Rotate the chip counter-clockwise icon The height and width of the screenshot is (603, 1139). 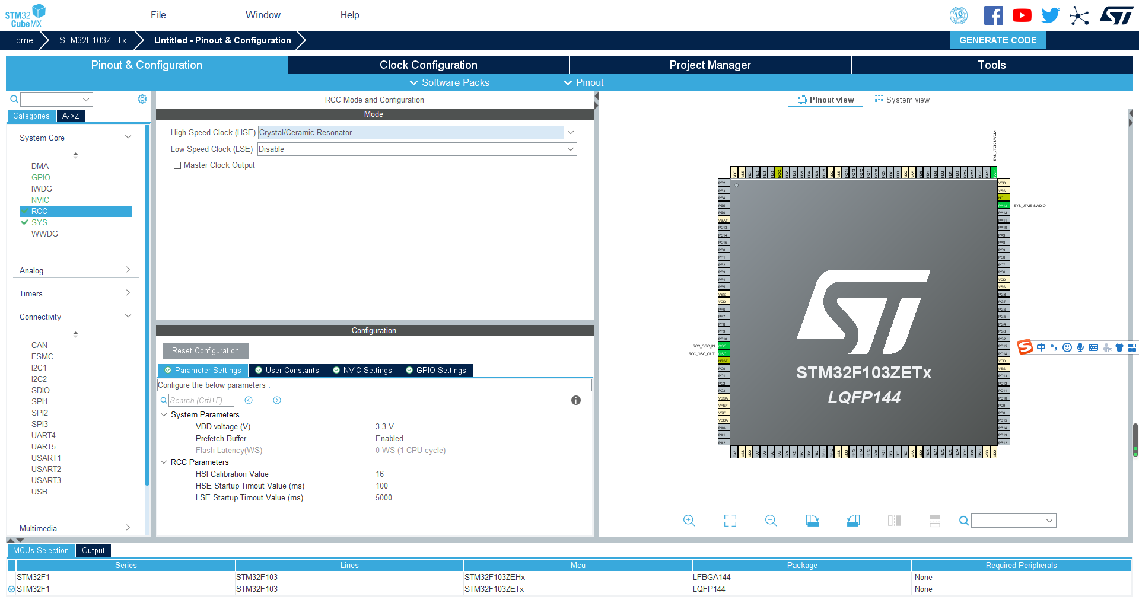click(853, 521)
